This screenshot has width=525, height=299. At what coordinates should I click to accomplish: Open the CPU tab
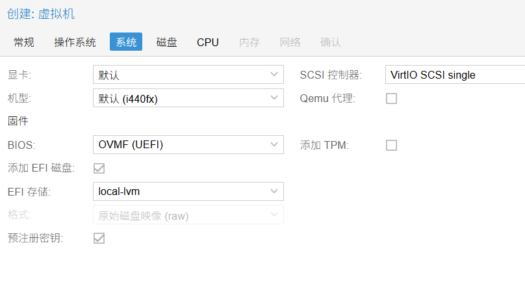(208, 42)
